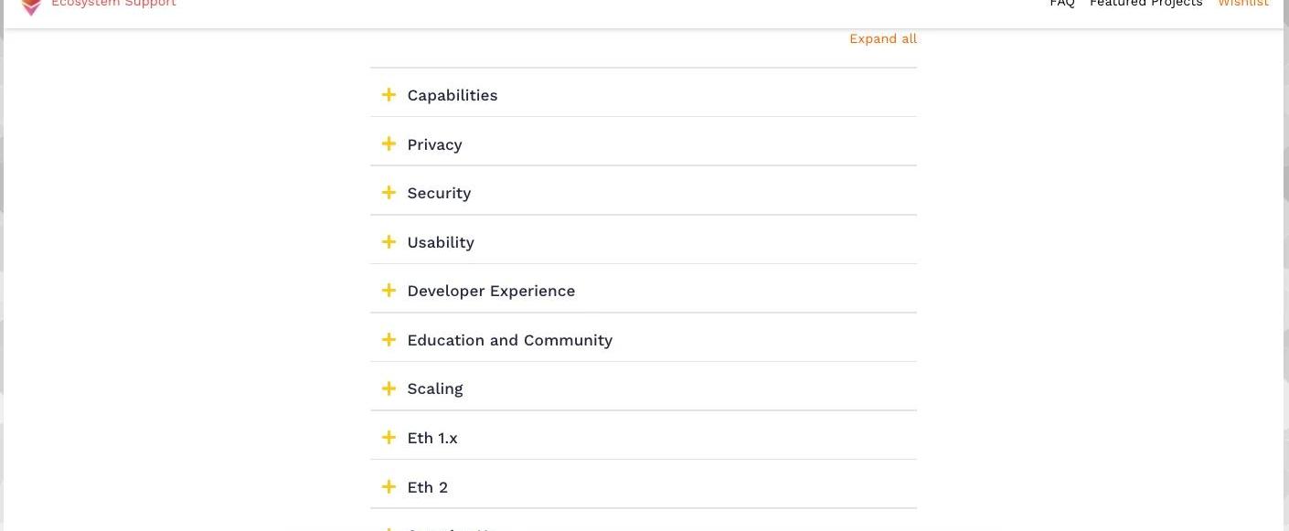Click the plus icon beside Education and Community
This screenshot has width=1289, height=531.
tap(389, 340)
